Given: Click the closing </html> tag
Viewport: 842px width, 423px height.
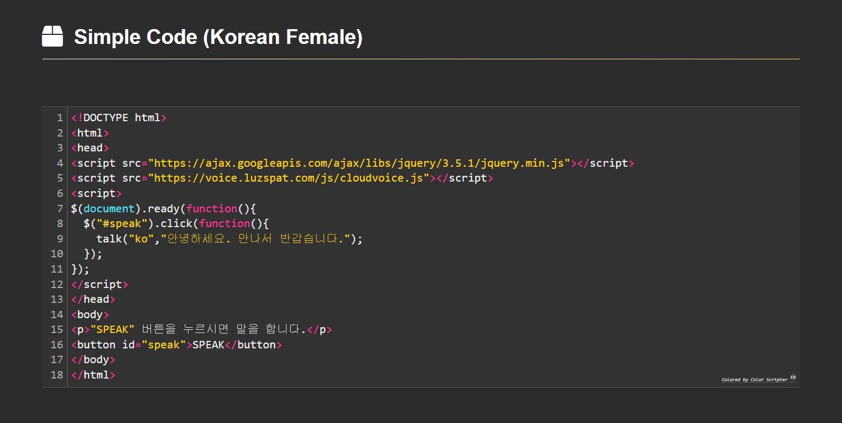Looking at the screenshot, I should (x=93, y=375).
